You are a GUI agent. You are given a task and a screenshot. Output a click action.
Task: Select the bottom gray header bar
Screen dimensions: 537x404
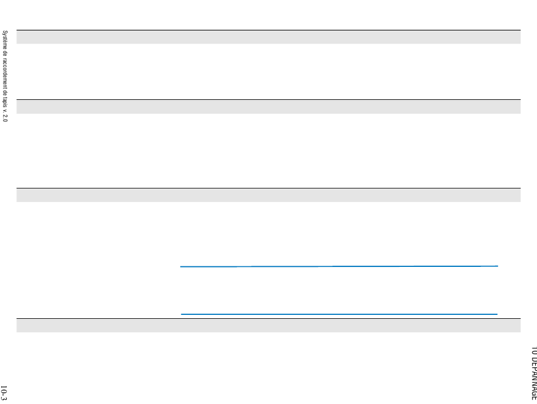(x=268, y=326)
